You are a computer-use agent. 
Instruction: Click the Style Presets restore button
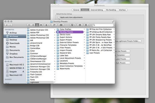(122, 63)
